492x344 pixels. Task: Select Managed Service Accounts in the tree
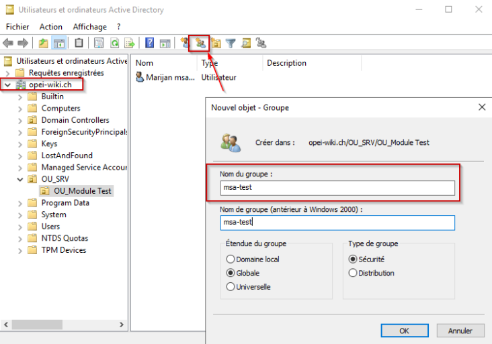tap(84, 168)
